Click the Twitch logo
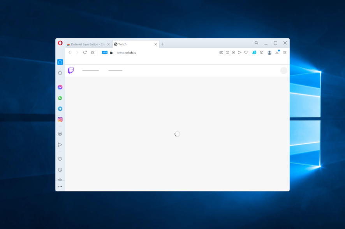 coord(71,71)
